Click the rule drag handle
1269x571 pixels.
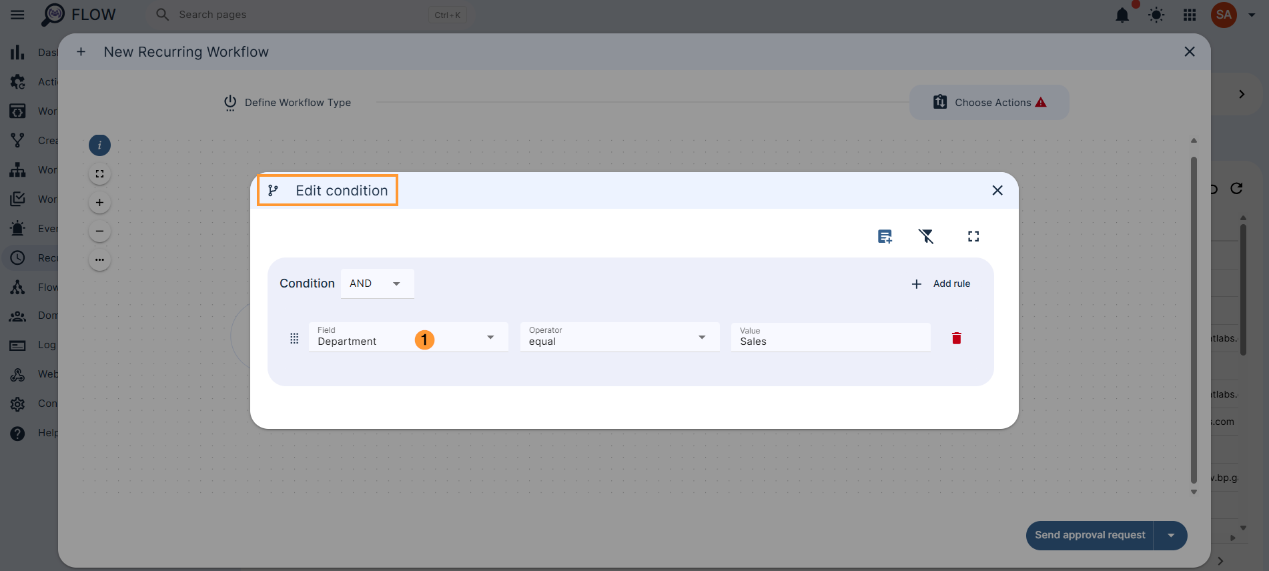point(294,338)
